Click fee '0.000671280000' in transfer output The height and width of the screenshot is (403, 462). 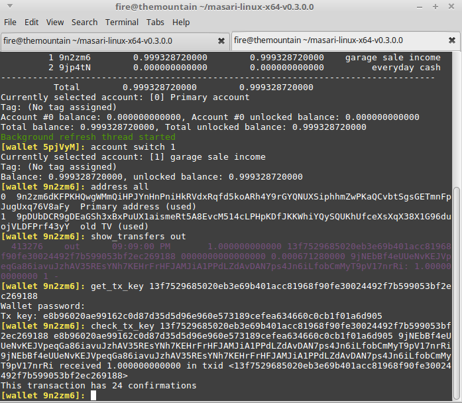pos(308,257)
